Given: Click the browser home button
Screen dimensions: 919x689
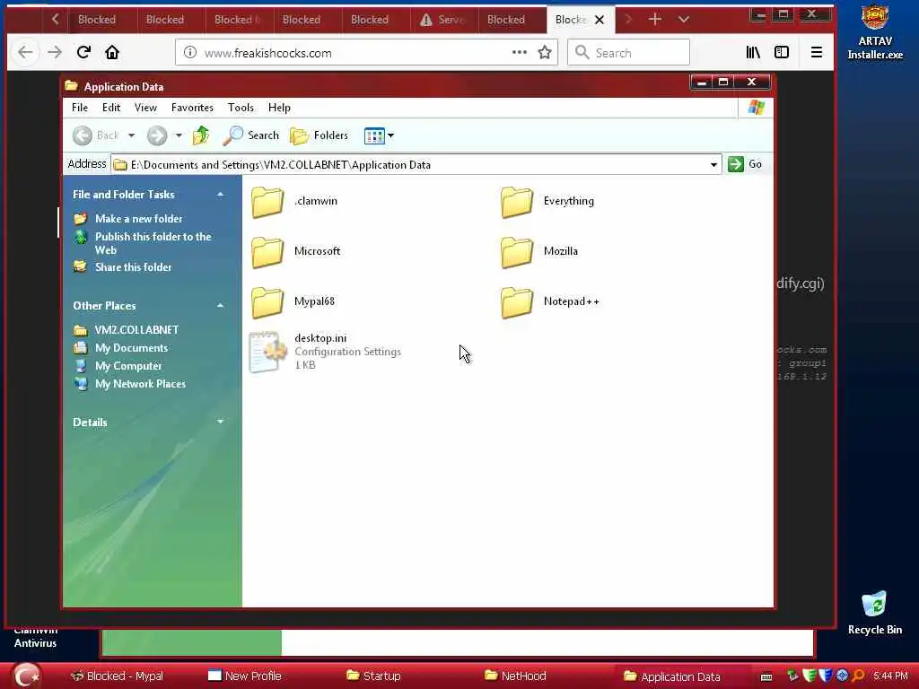Looking at the screenshot, I should (x=112, y=52).
